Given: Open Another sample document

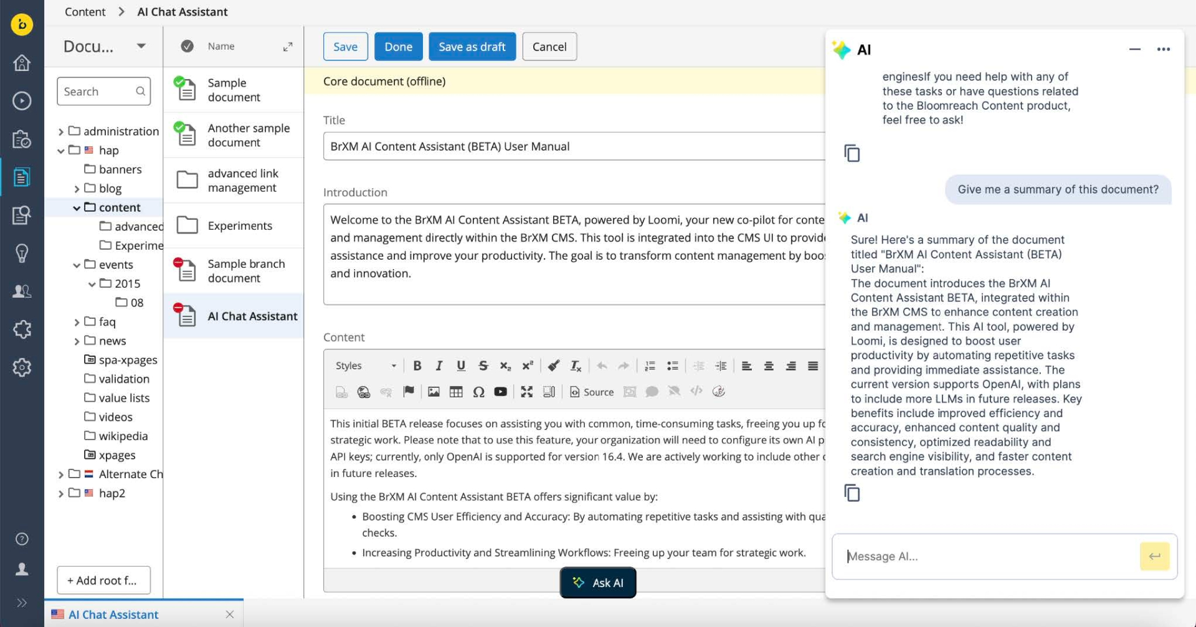Looking at the screenshot, I should click(234, 135).
